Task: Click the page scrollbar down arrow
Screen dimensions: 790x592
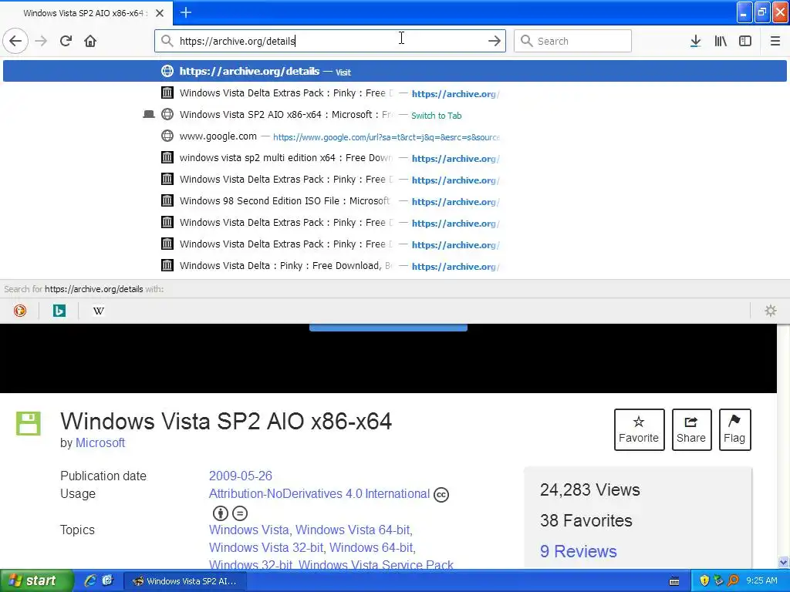Action: [784, 562]
